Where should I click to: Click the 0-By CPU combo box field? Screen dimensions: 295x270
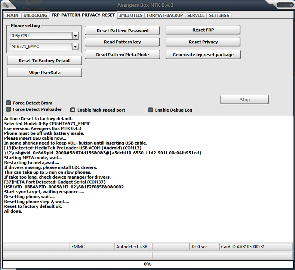pyautogui.click(x=41, y=36)
